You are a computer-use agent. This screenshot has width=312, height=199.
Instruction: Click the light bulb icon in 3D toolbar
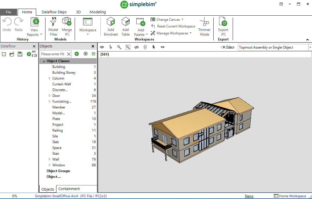(145, 47)
